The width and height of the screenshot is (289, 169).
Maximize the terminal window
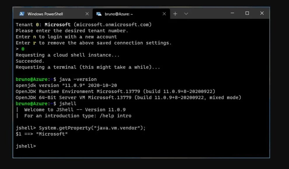(247, 13)
